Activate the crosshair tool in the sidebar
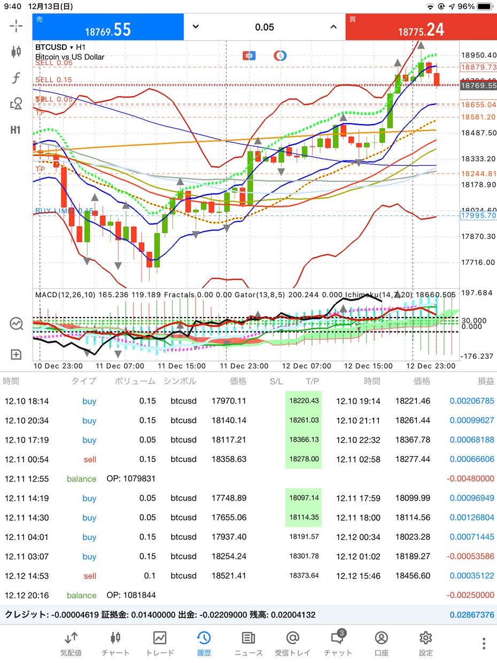The image size is (497, 663). pos(16,25)
